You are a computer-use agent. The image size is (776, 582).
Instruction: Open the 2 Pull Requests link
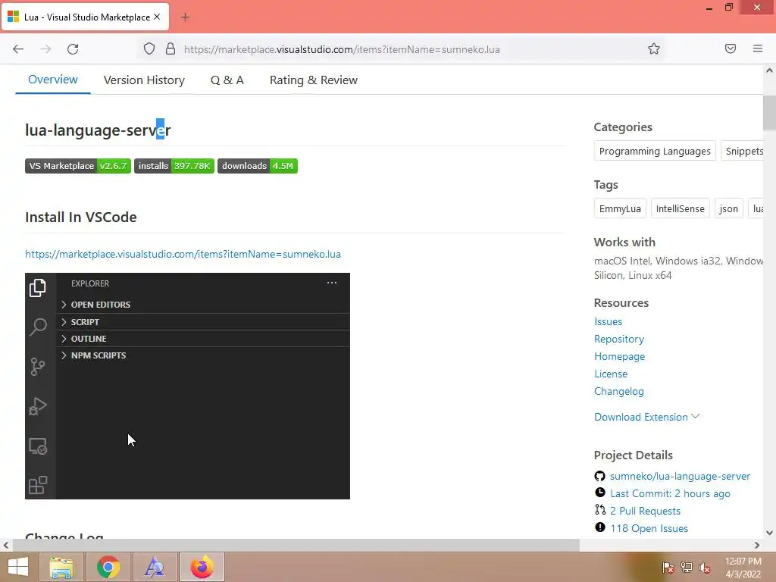click(646, 511)
